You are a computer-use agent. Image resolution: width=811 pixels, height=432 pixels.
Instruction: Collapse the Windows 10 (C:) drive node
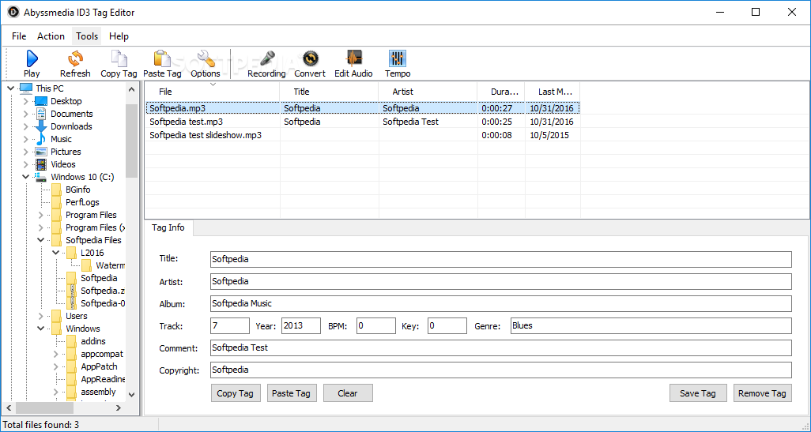click(26, 177)
